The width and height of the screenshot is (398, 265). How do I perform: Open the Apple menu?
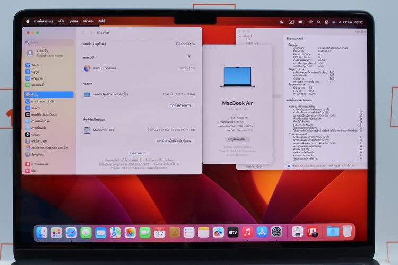click(28, 21)
